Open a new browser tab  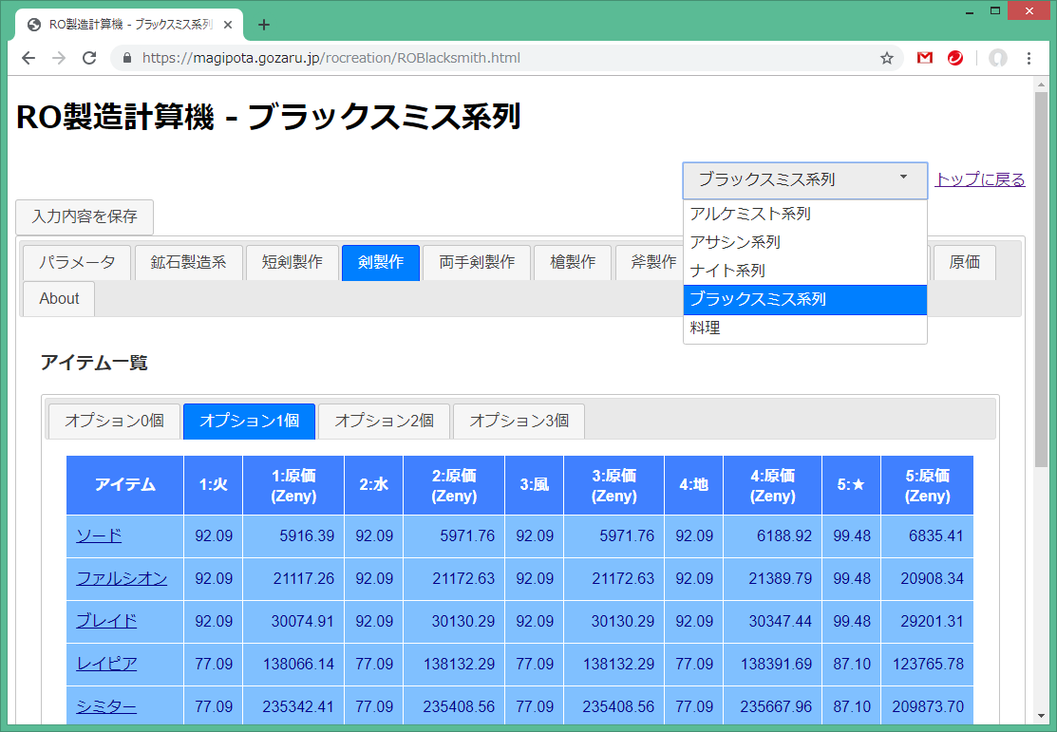pyautogui.click(x=264, y=25)
